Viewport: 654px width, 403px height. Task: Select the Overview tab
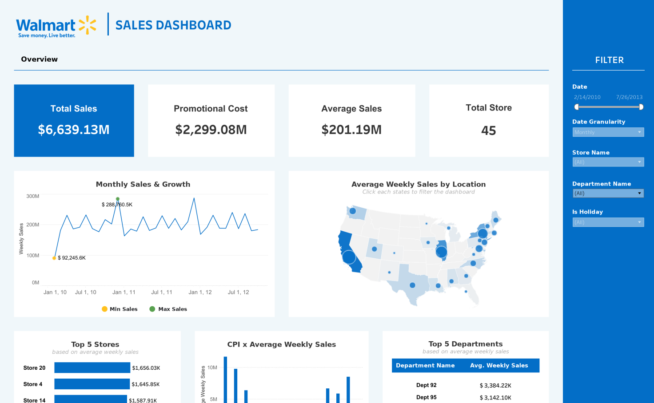(x=40, y=59)
